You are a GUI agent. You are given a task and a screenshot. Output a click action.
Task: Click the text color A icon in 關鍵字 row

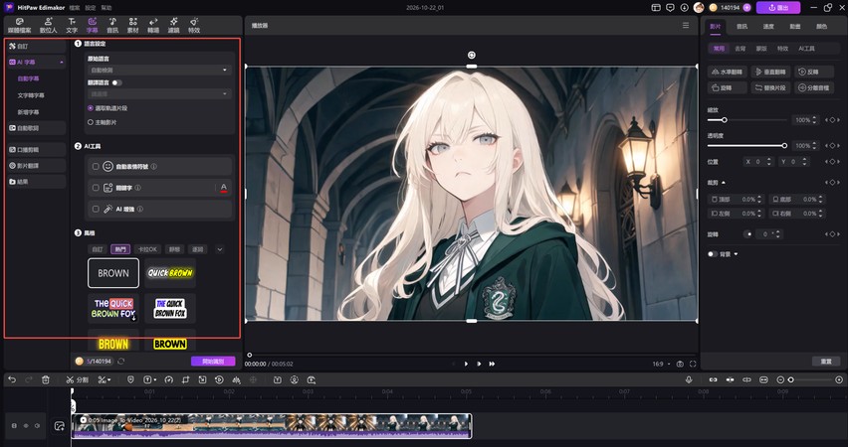224,188
